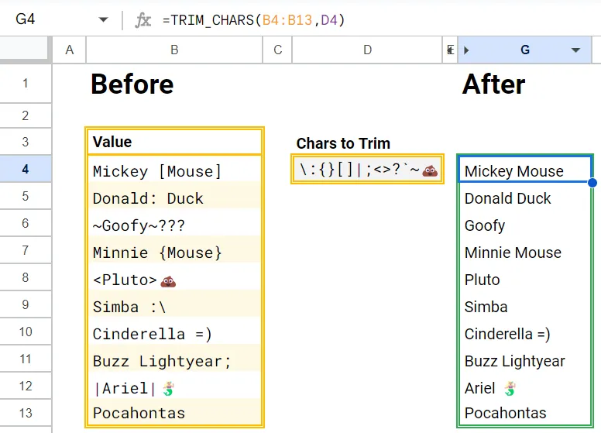The image size is (601, 433).
Task: Select row 3 header
Action: pos(26,142)
